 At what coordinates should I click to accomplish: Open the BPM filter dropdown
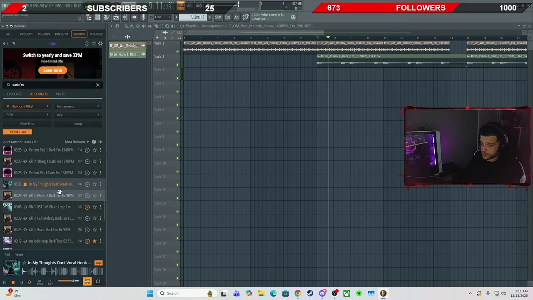point(27,115)
